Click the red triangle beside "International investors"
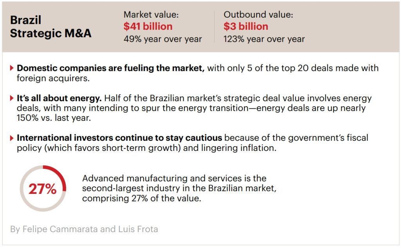Viewport: 401px width, 247px height. (12, 138)
